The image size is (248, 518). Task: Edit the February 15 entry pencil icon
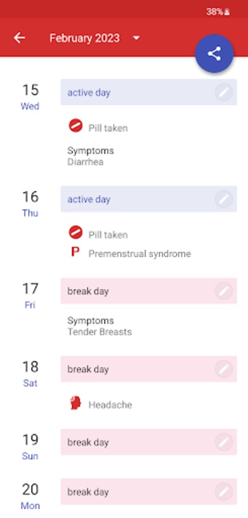[223, 93]
